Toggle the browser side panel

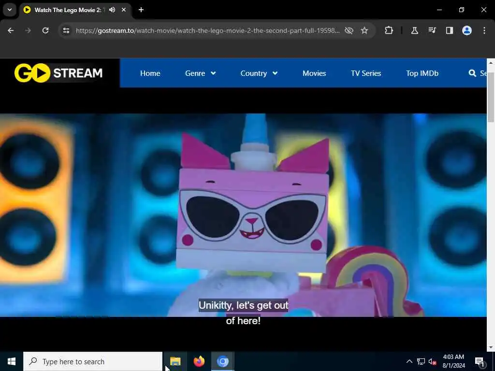pyautogui.click(x=450, y=30)
